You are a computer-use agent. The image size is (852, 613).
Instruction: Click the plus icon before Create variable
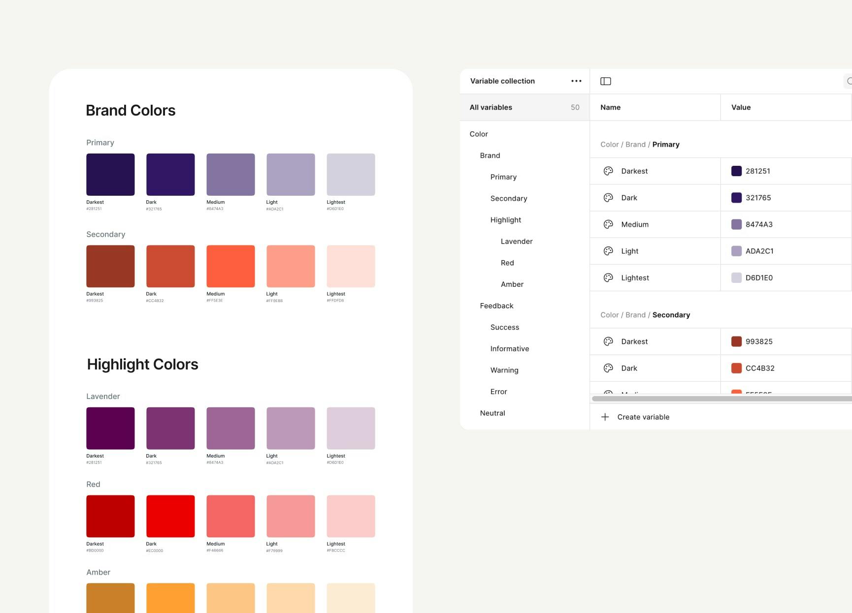click(605, 417)
